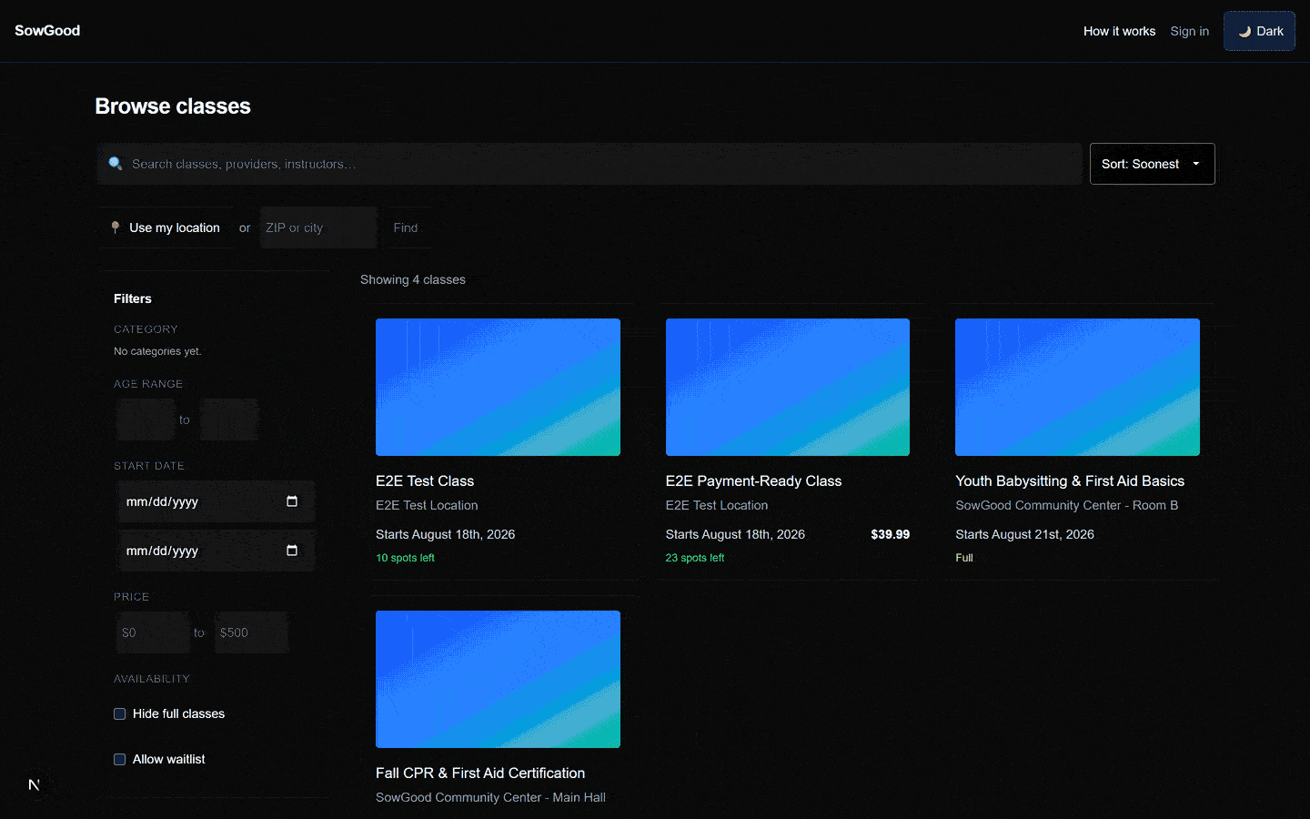Open the Next.js dev tools icon
Screen dimensions: 1310x819
[x=35, y=784]
